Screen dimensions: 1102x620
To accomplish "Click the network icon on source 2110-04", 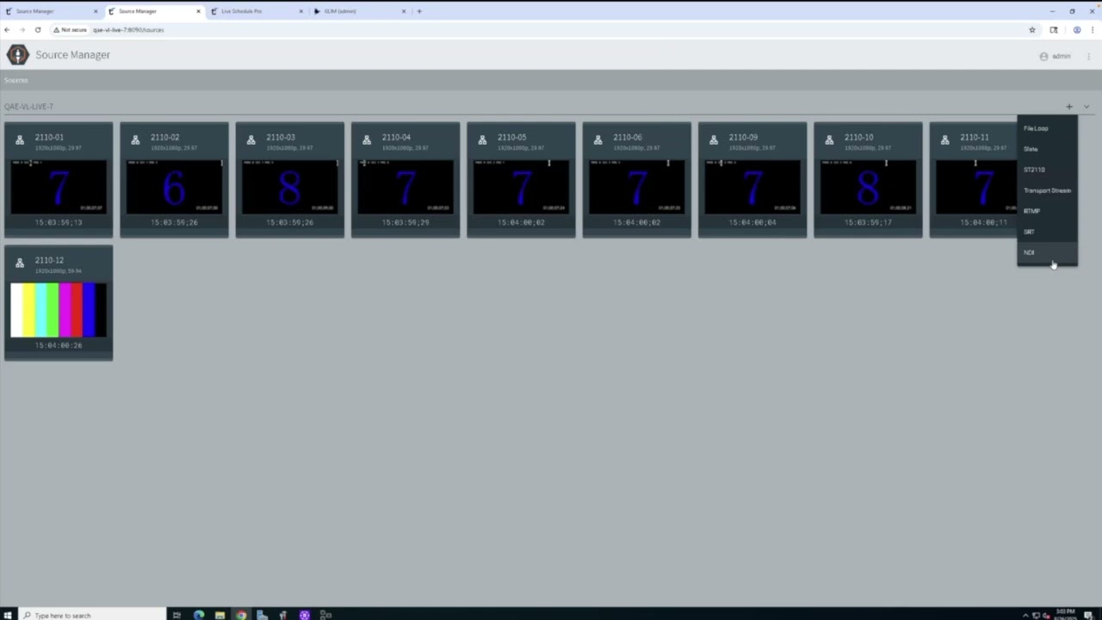I will 367,140.
